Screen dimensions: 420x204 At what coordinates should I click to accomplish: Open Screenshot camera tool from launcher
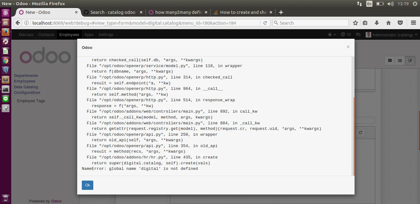[6, 108]
